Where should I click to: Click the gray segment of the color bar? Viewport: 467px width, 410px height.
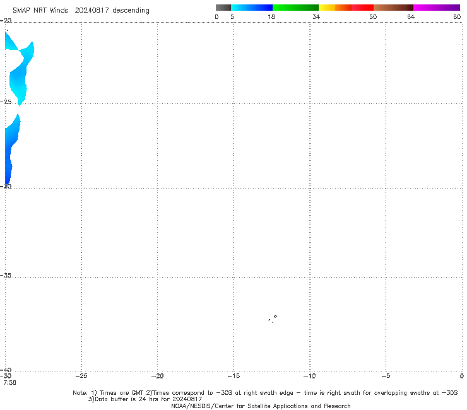[x=223, y=8]
